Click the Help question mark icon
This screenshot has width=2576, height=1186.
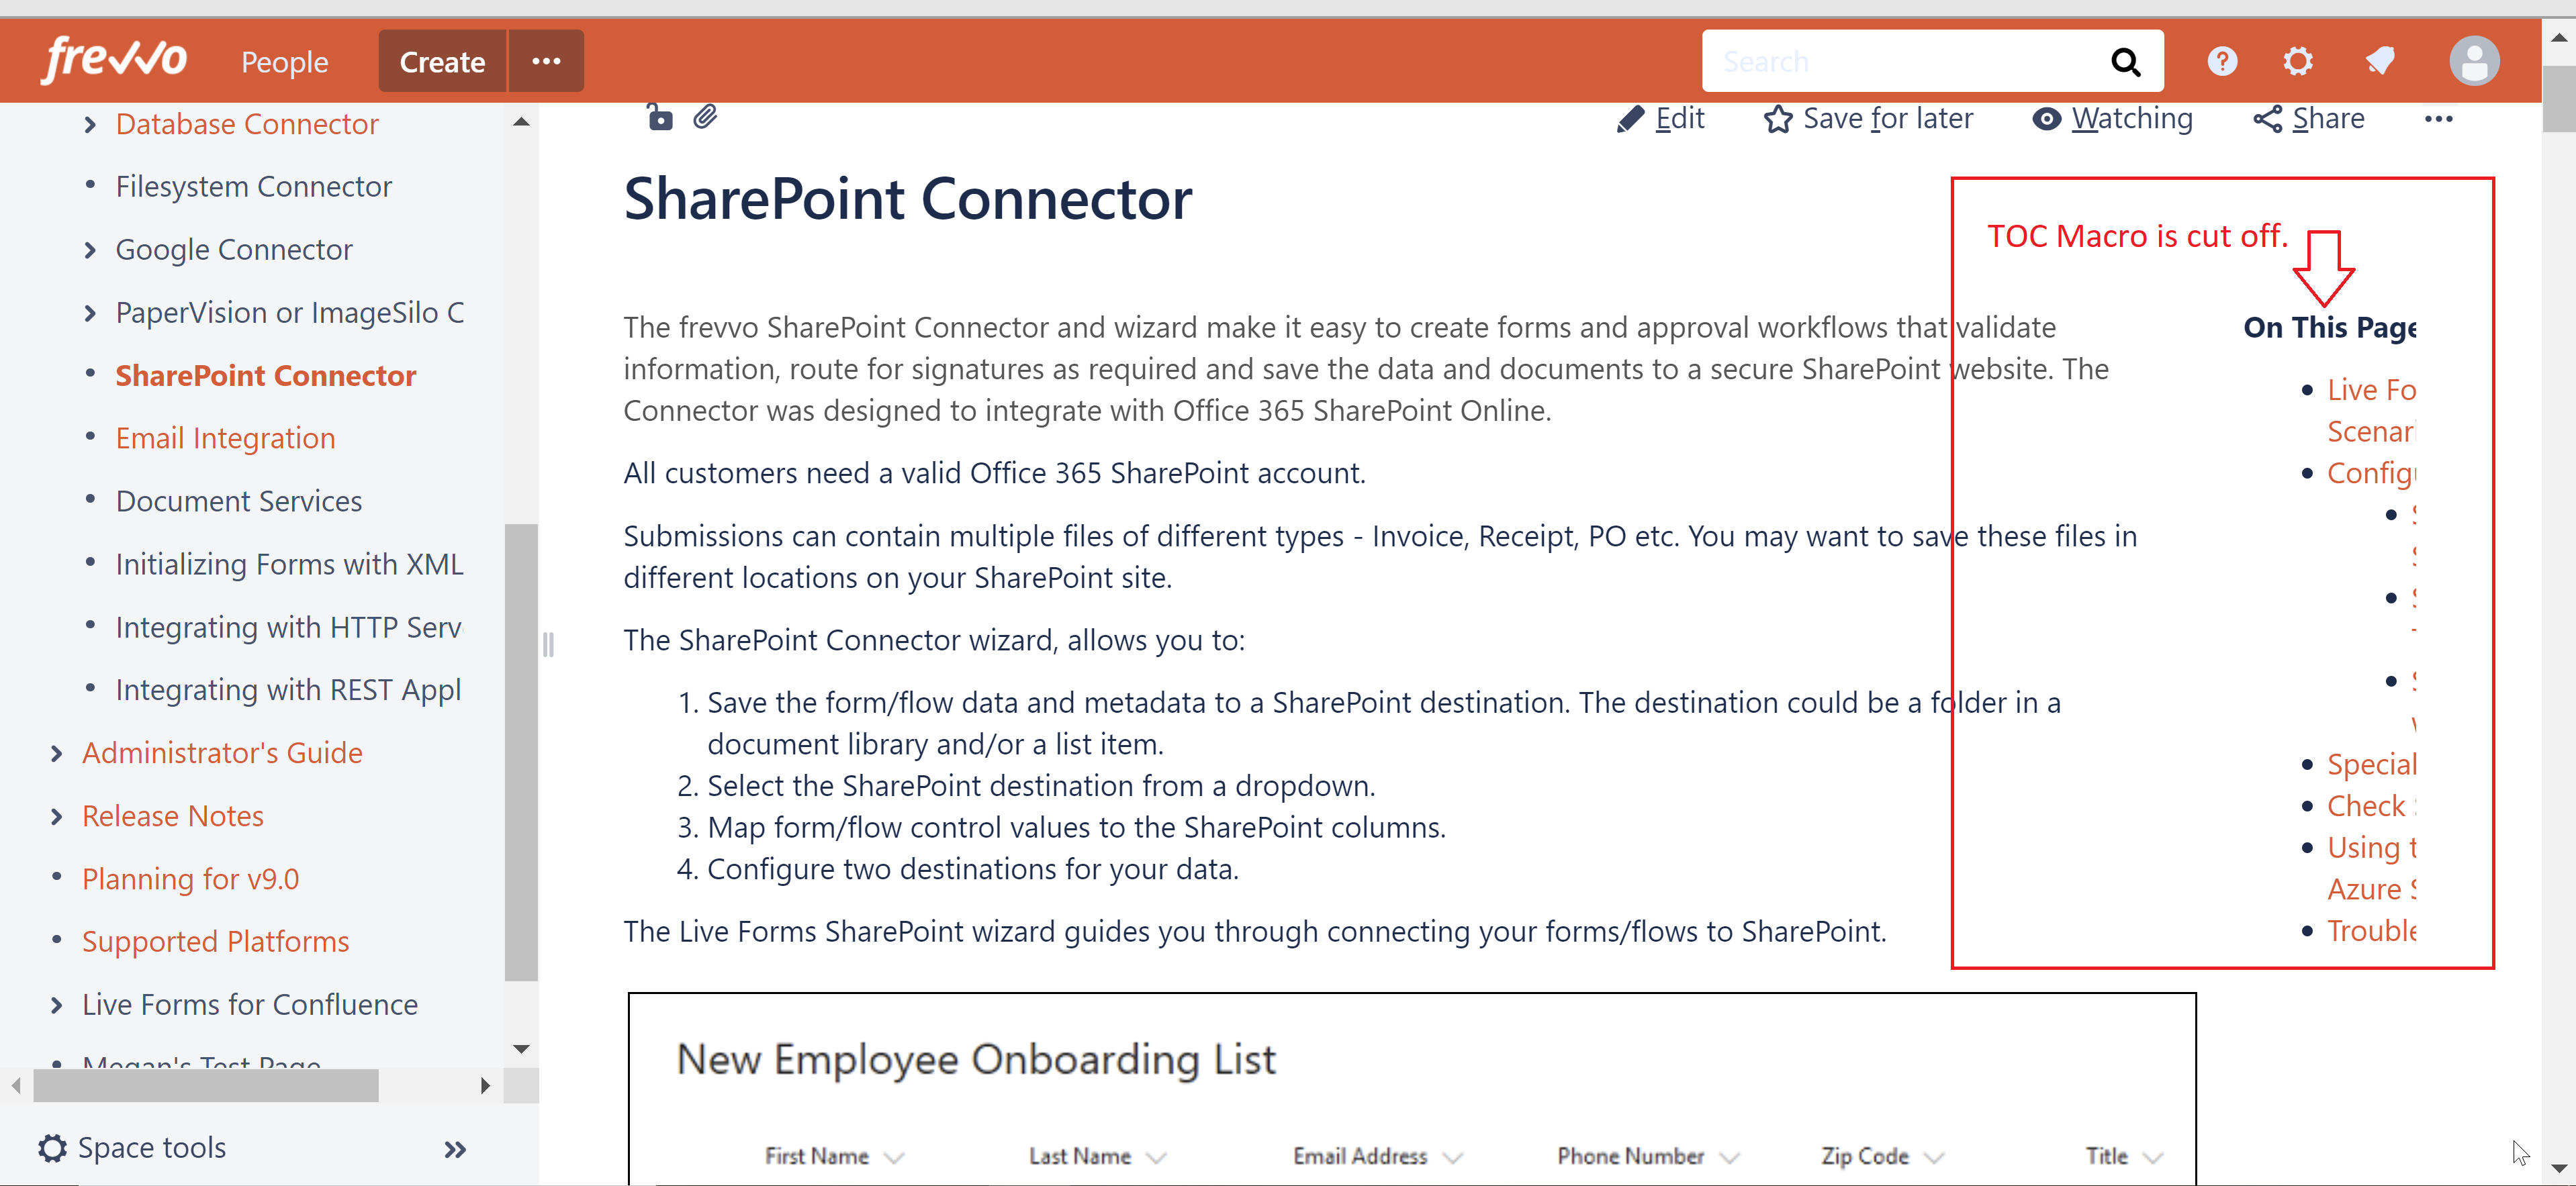(x=2222, y=62)
